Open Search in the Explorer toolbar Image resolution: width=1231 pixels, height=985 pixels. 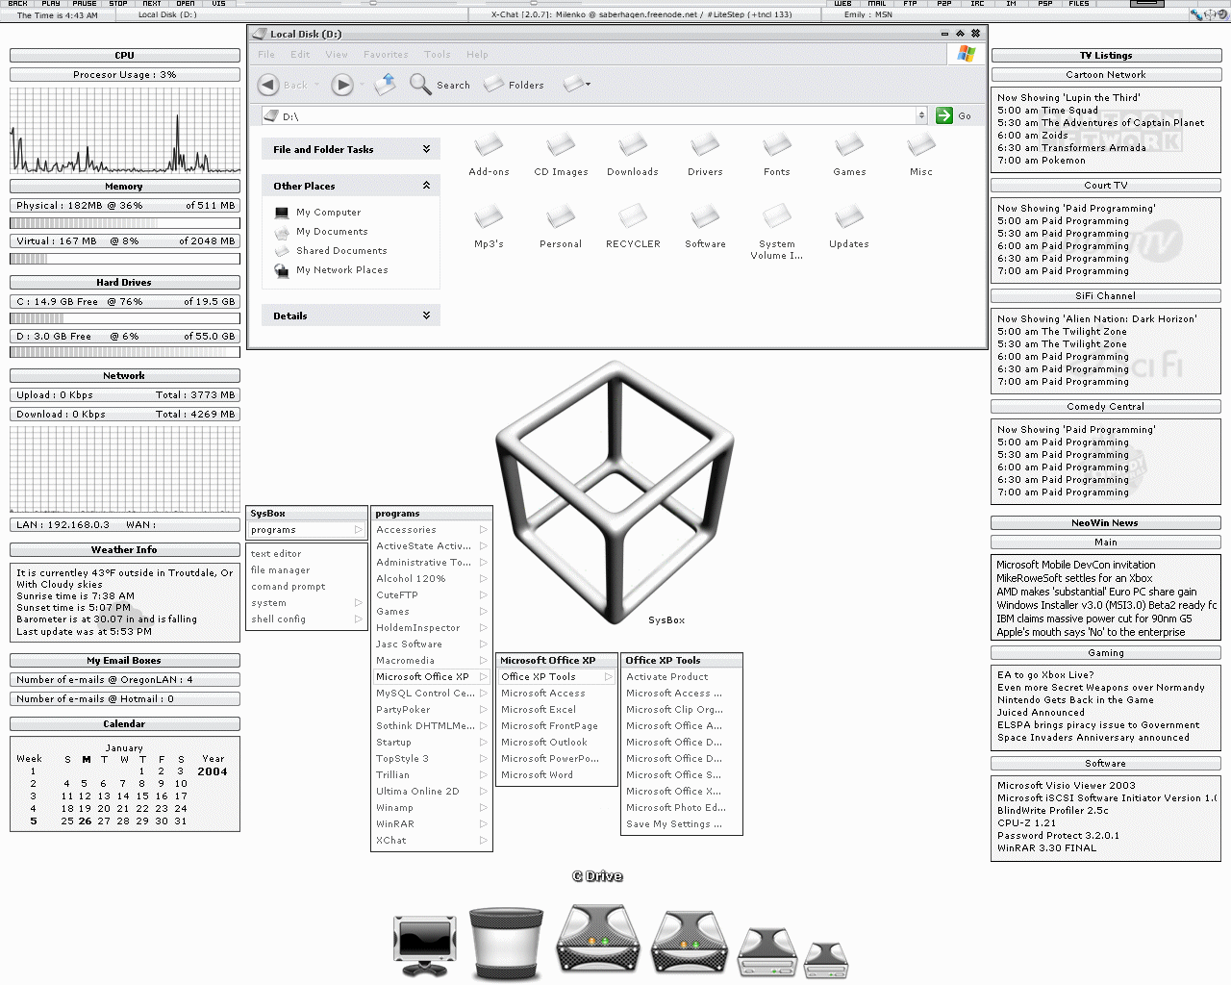(440, 85)
